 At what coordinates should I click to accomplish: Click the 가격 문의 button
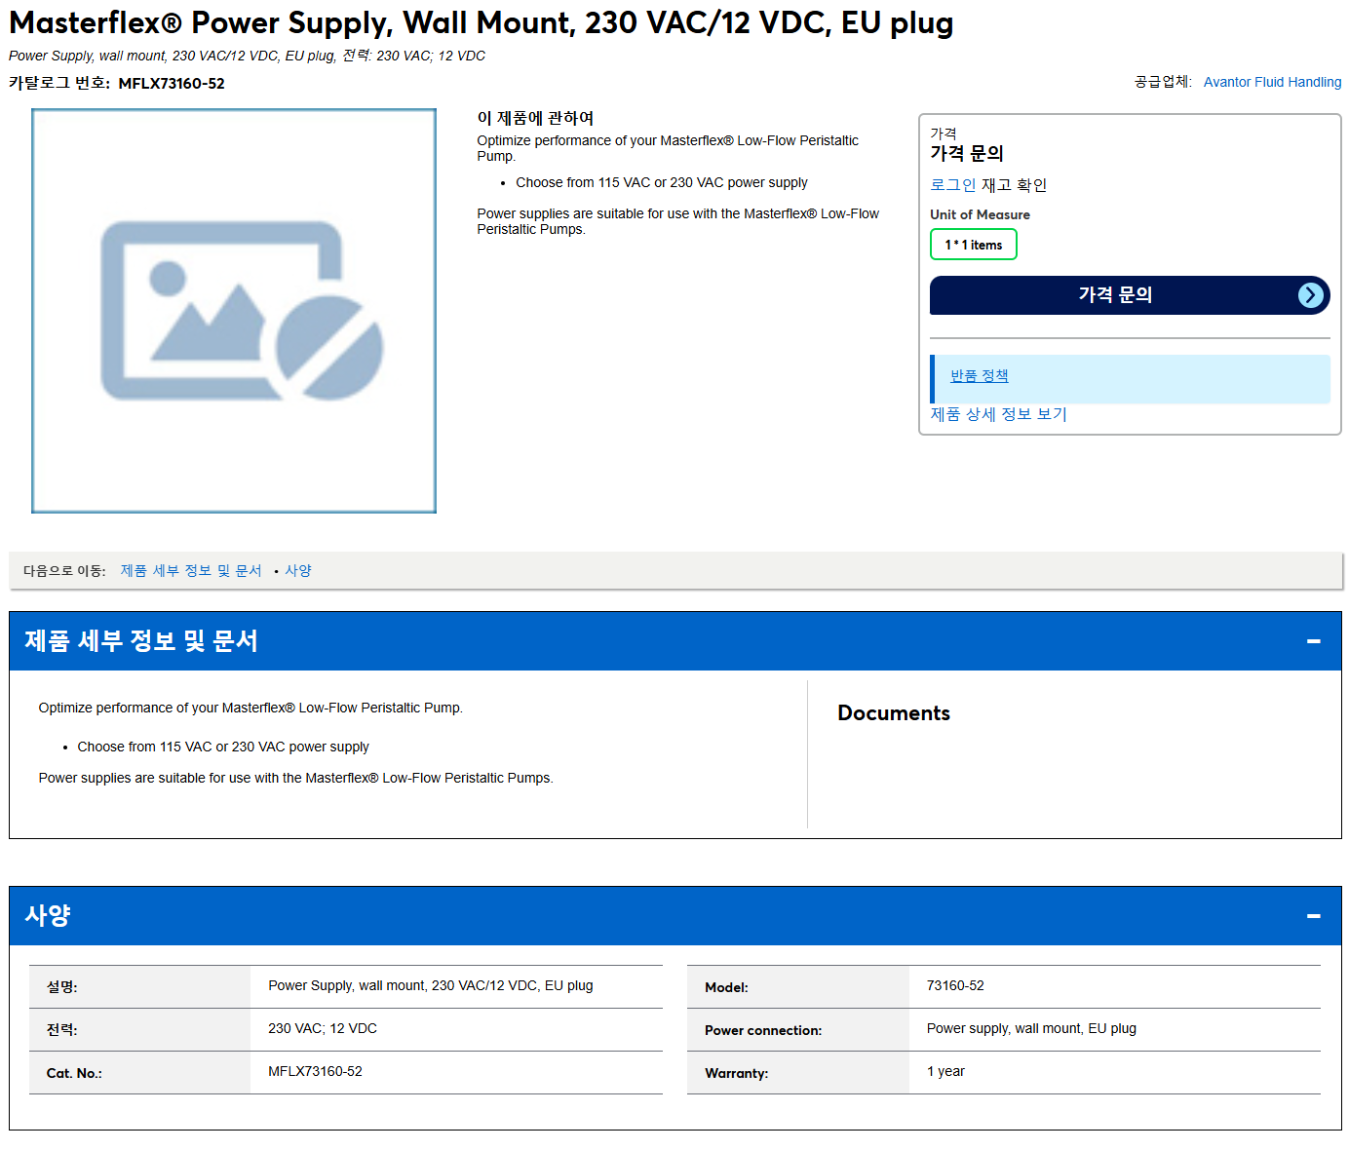pos(1130,295)
